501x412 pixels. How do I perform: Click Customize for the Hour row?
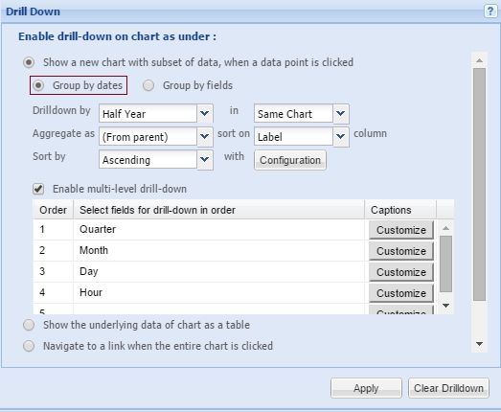coord(401,293)
